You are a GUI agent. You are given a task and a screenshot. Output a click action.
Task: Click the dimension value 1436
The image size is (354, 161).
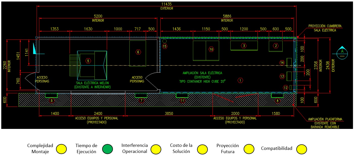[x=176, y=29]
